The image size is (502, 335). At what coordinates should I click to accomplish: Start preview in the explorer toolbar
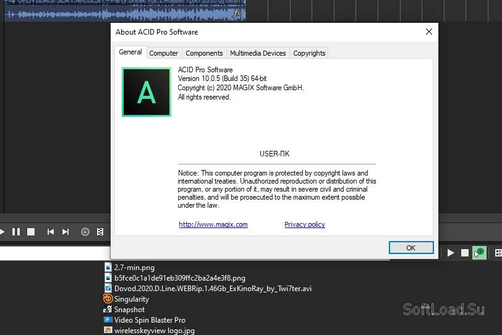(451, 253)
